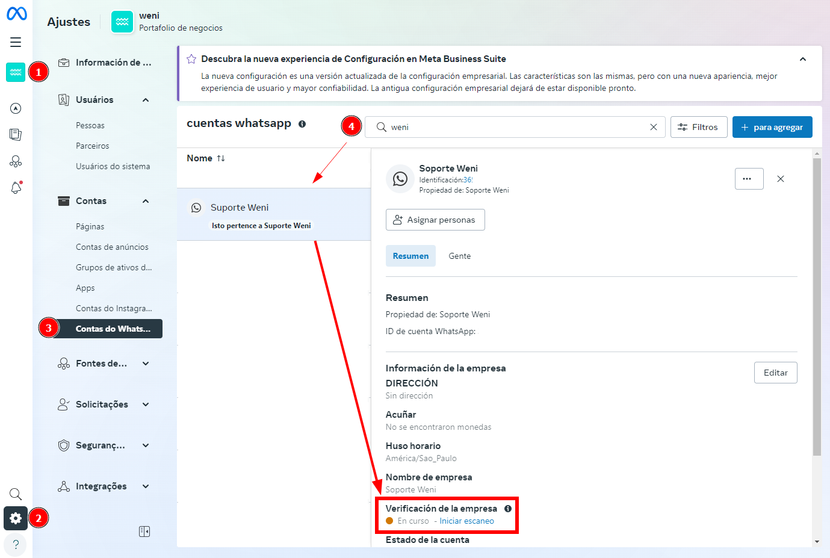The height and width of the screenshot is (558, 830).
Task: Clear the weni search text
Action: click(653, 127)
